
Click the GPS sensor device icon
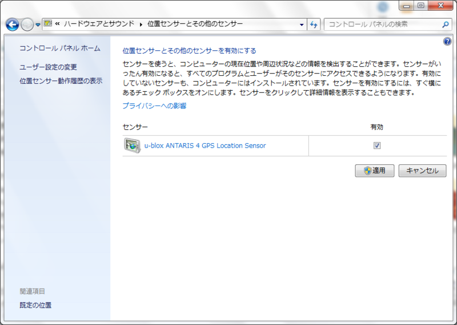coord(133,145)
